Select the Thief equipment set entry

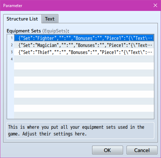(x=84, y=52)
